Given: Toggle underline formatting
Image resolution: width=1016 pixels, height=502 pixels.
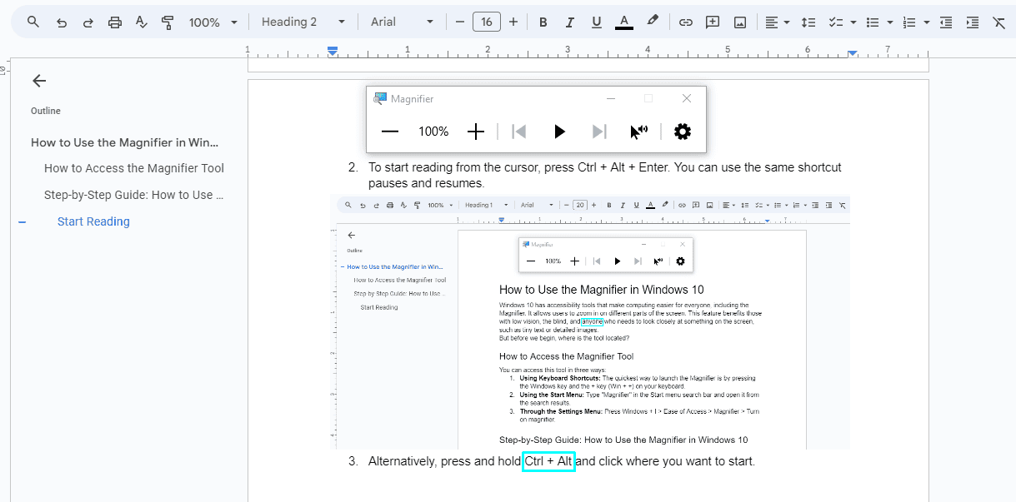Looking at the screenshot, I should click(596, 22).
